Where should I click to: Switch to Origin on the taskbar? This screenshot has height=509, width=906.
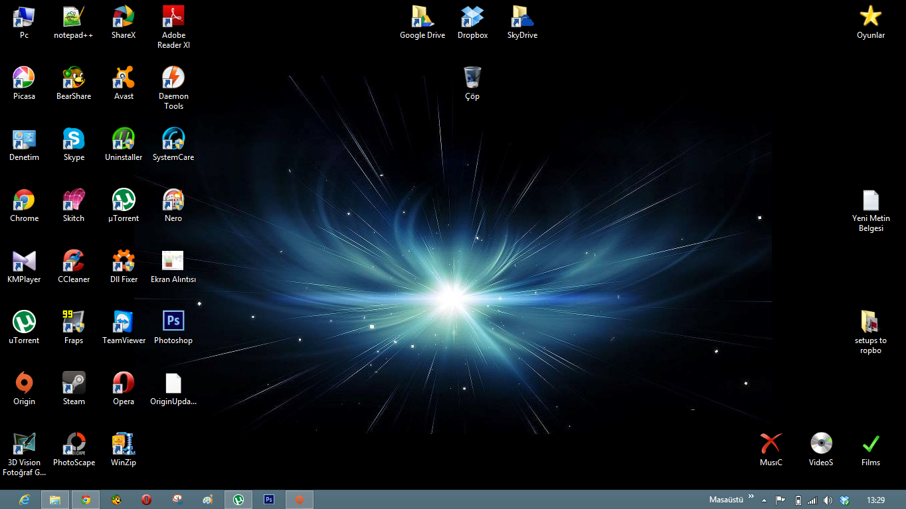point(300,500)
